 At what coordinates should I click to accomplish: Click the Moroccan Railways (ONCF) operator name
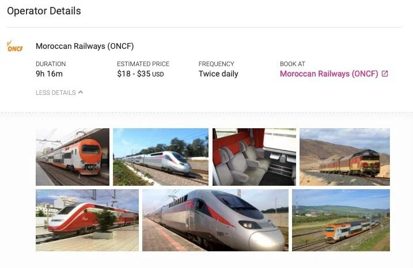[85, 46]
